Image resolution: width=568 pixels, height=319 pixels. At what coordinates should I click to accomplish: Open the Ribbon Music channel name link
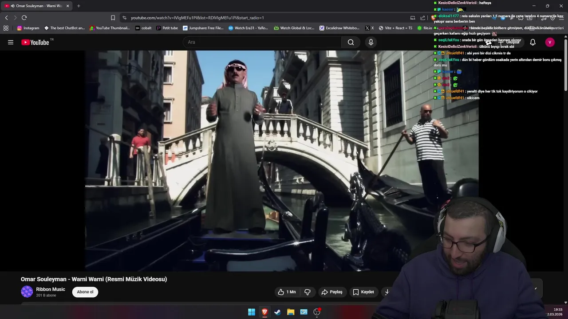[51, 289]
